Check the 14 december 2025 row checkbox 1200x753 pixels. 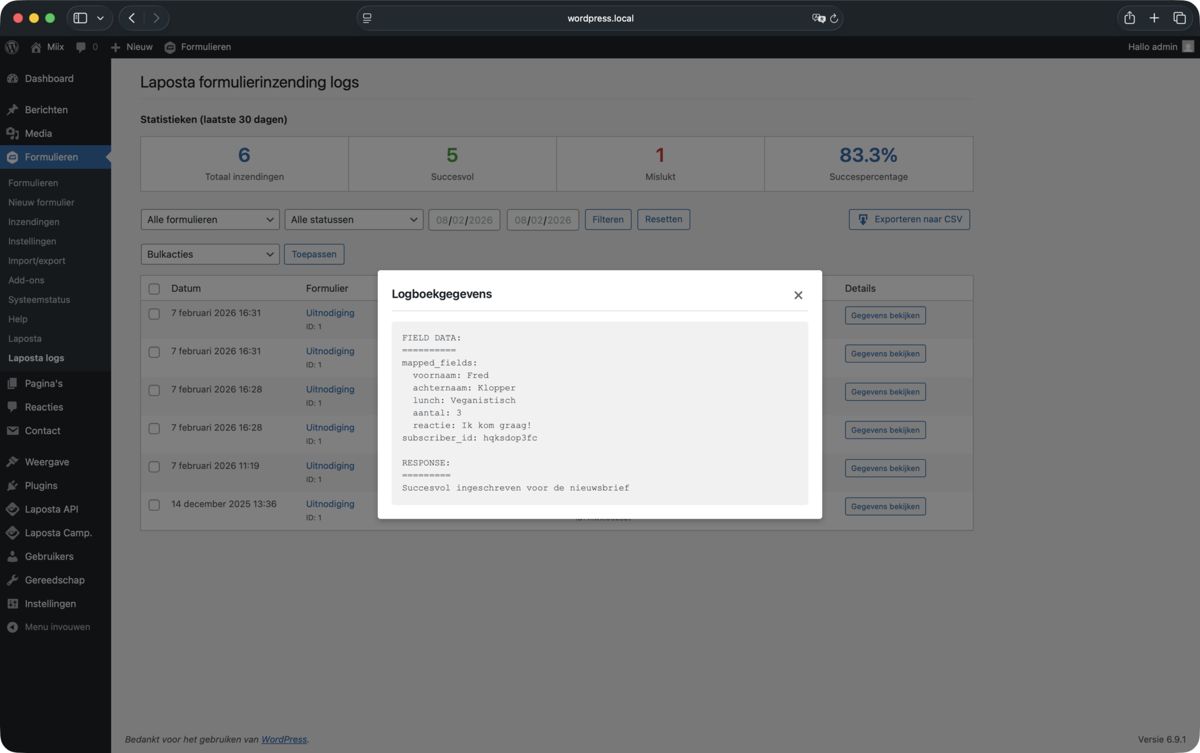[154, 505]
